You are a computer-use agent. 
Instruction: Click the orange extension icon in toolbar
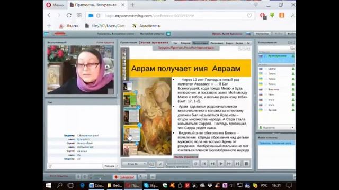[x=282, y=15]
